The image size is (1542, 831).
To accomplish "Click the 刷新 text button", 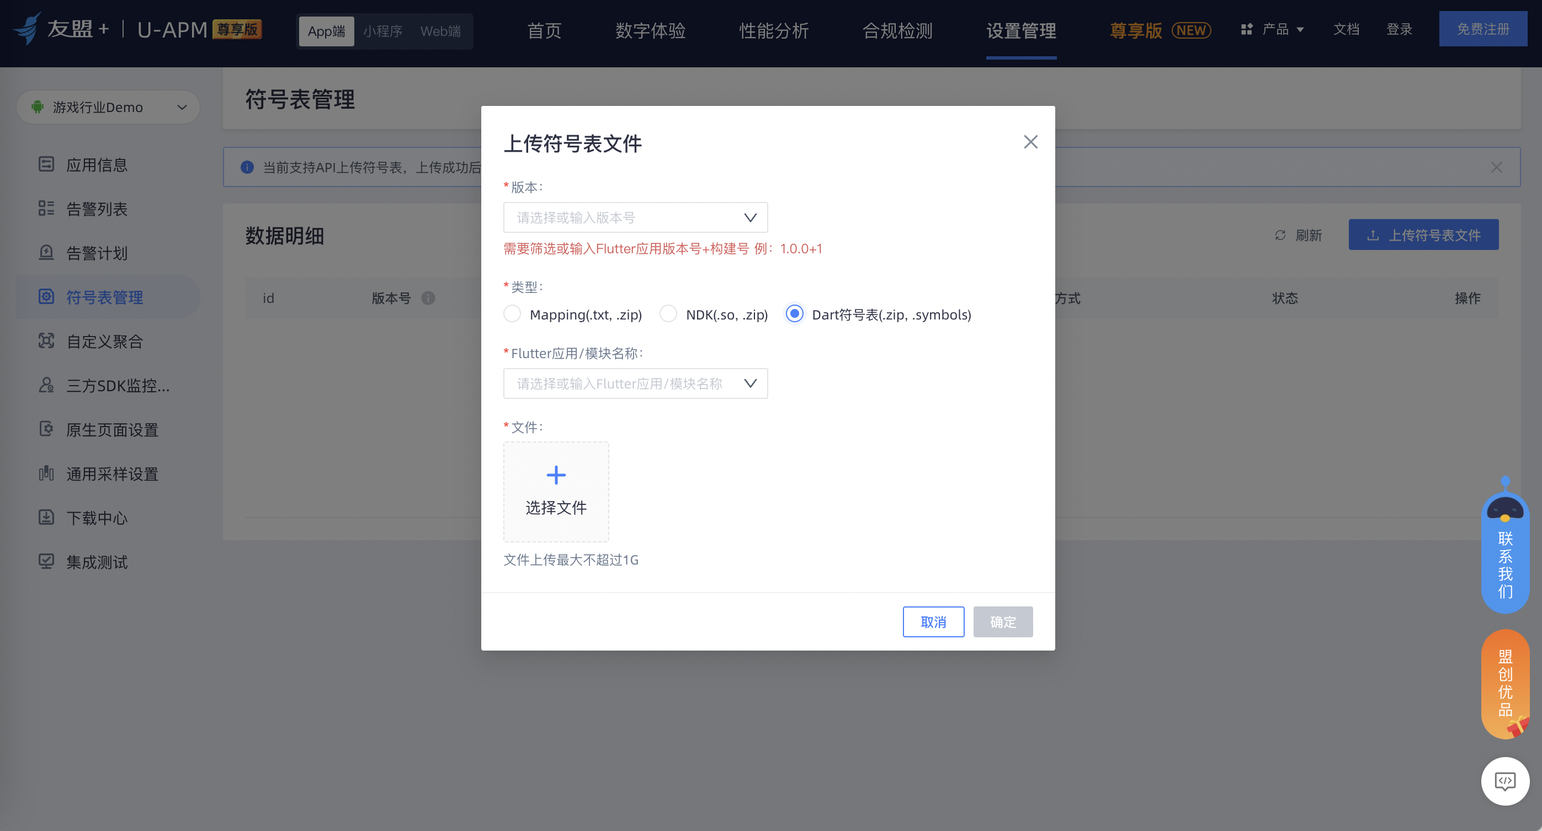I will point(1309,235).
